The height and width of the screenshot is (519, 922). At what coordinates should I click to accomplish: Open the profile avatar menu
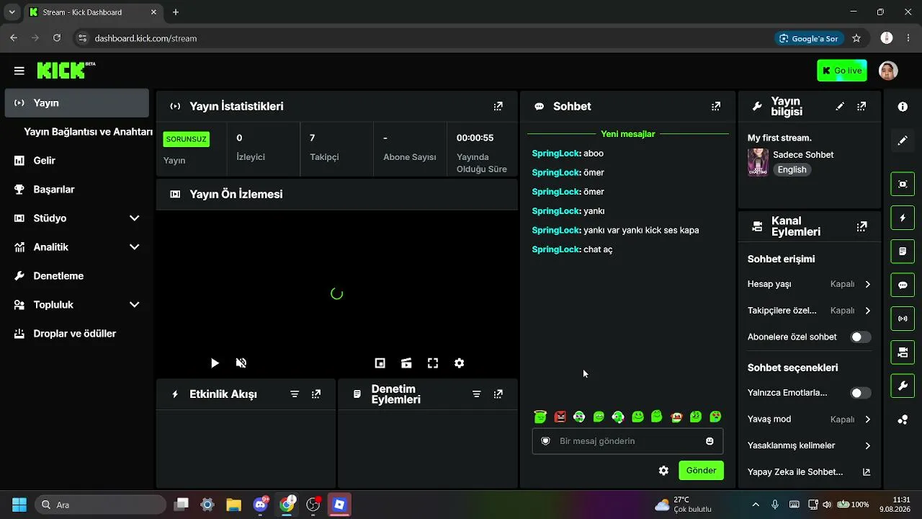click(888, 71)
